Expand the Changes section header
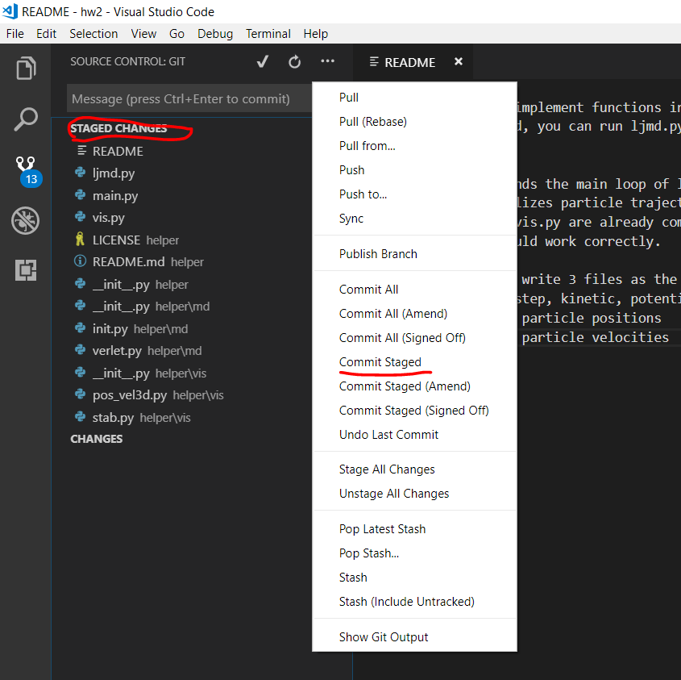The height and width of the screenshot is (680, 681). tap(97, 439)
